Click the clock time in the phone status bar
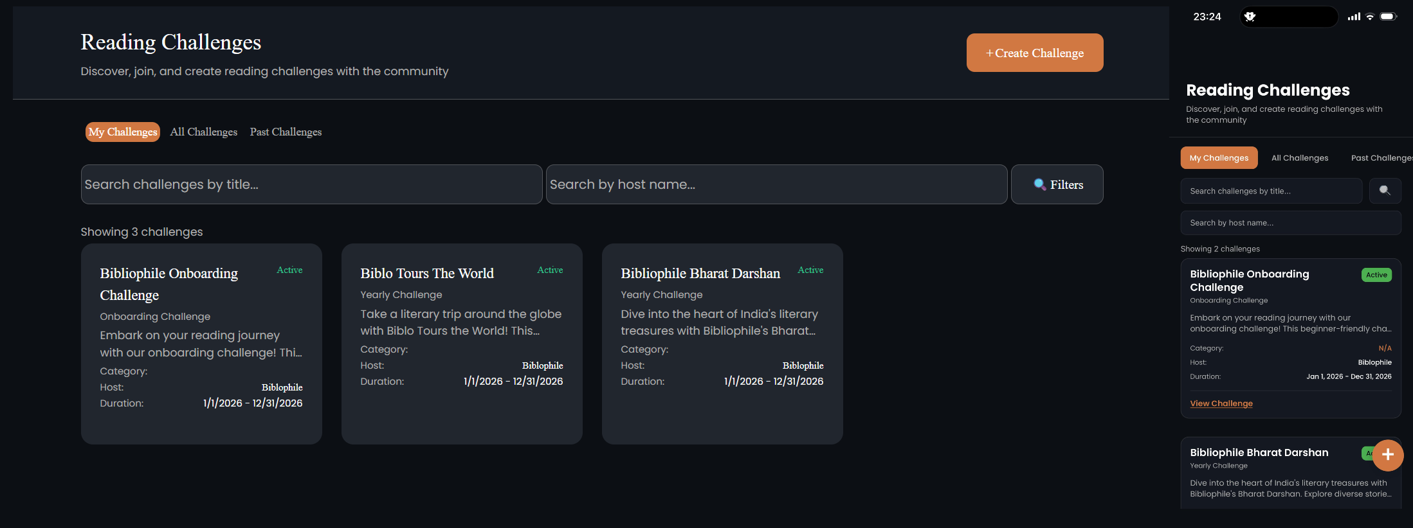This screenshot has width=1413, height=528. click(1207, 17)
